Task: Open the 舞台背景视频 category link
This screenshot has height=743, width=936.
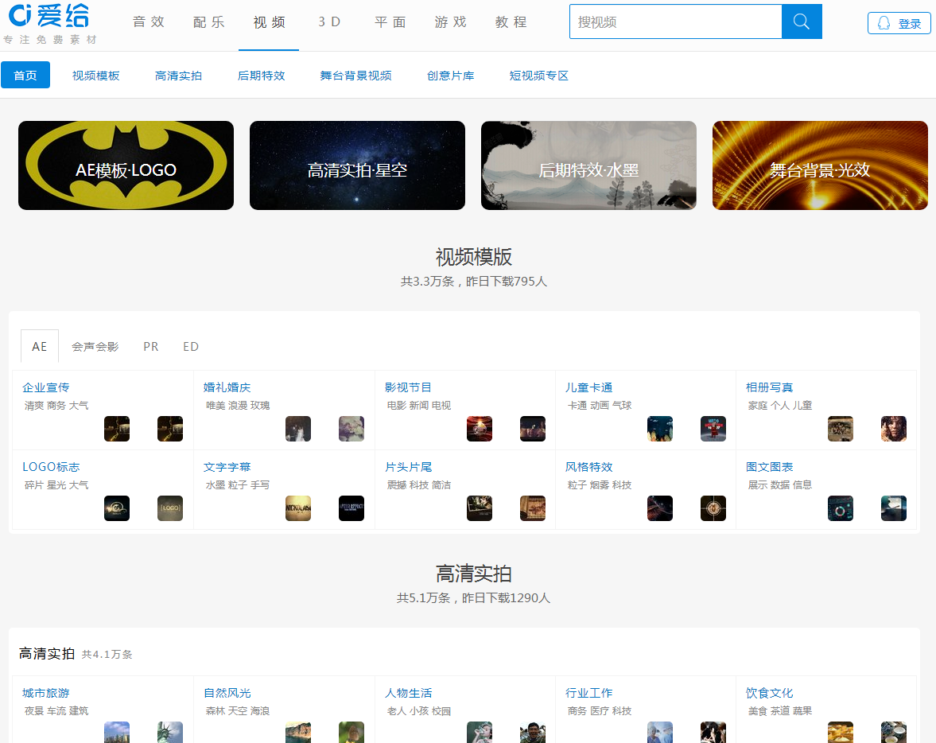Action: pos(355,76)
